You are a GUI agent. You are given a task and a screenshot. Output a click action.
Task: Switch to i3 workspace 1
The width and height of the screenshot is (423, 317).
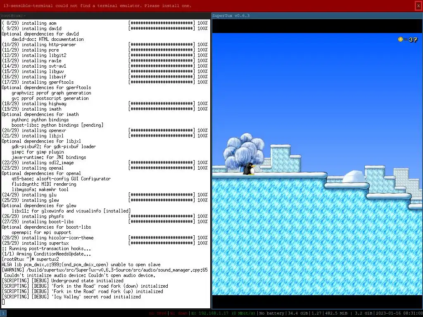pyautogui.click(x=3, y=313)
